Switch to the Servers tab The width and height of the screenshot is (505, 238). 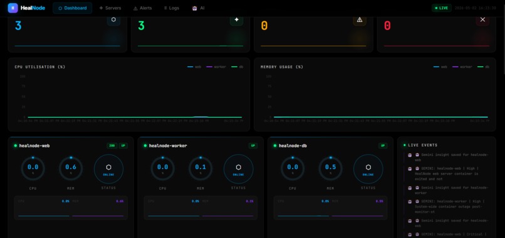110,8
